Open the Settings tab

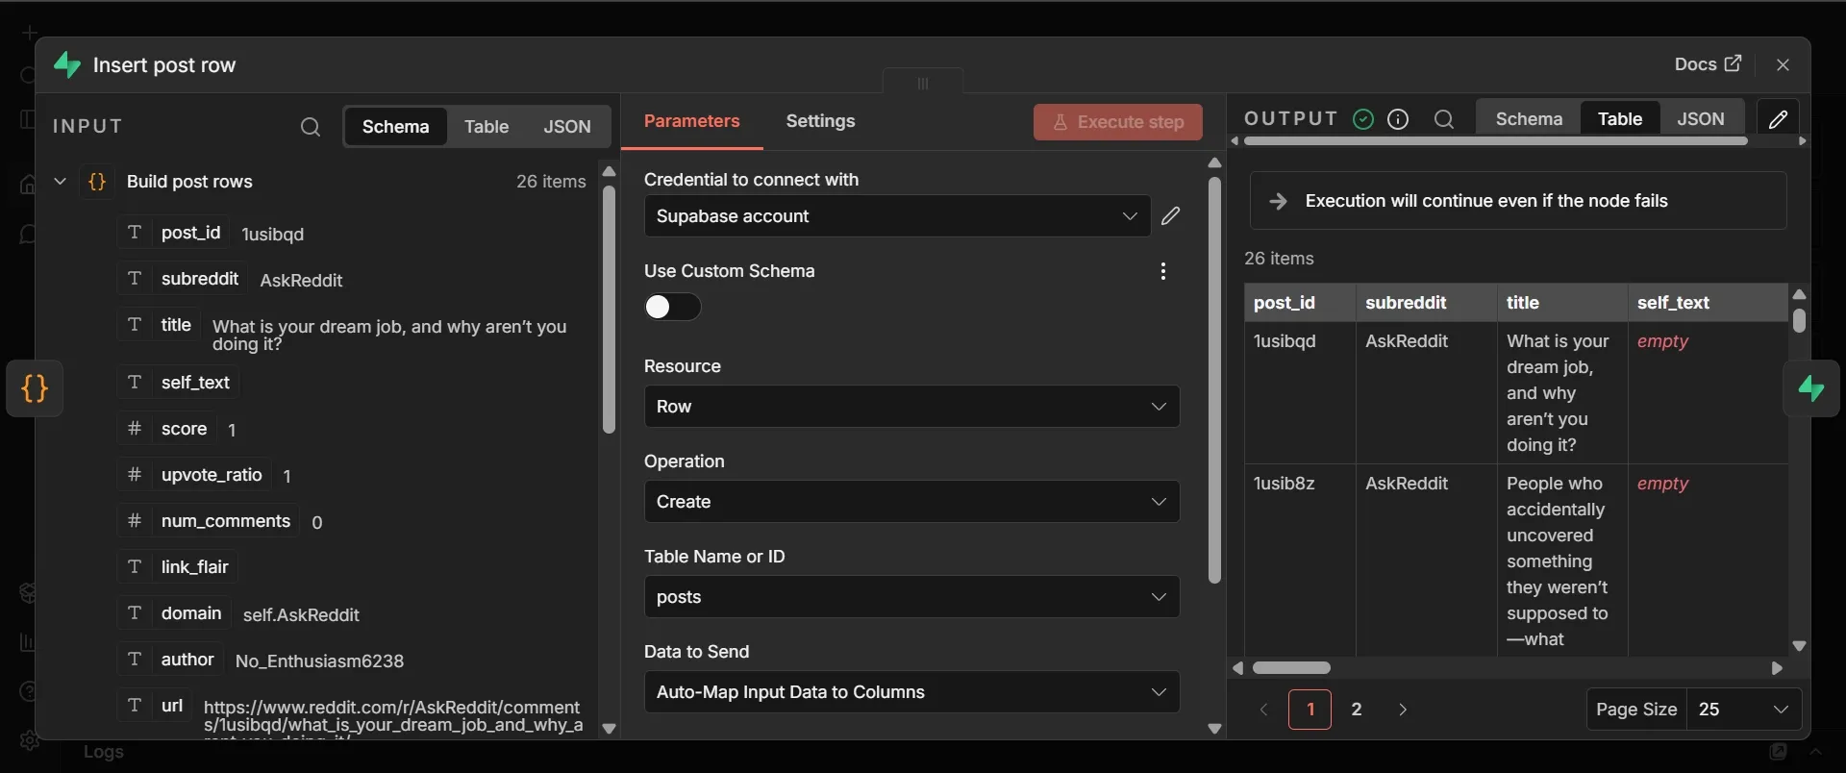tap(820, 121)
